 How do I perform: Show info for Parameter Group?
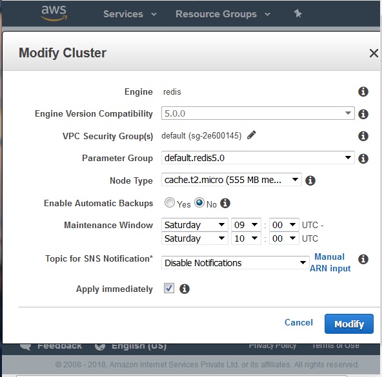coord(363,159)
